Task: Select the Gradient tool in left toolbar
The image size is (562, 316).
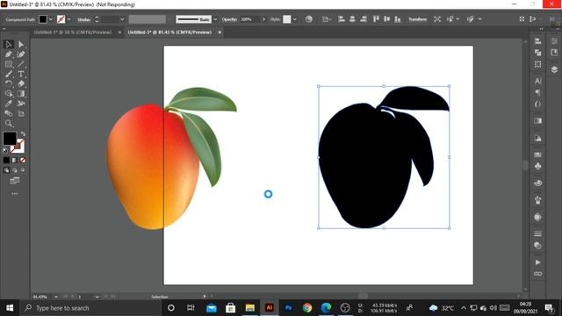Action: (21, 94)
